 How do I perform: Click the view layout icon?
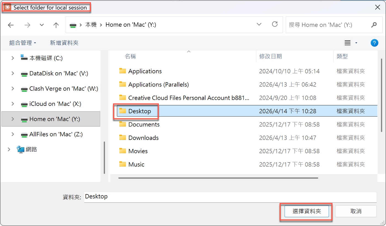point(347,43)
